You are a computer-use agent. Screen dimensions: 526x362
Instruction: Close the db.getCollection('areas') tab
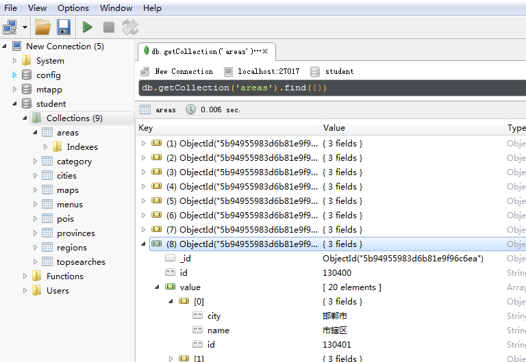265,51
